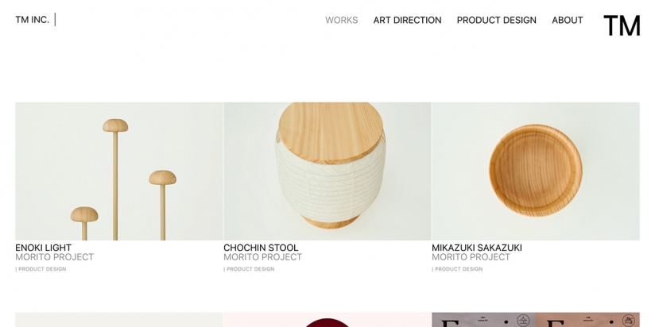Go to ART DIRECTION page
This screenshot has width=655, height=327.
click(x=407, y=20)
